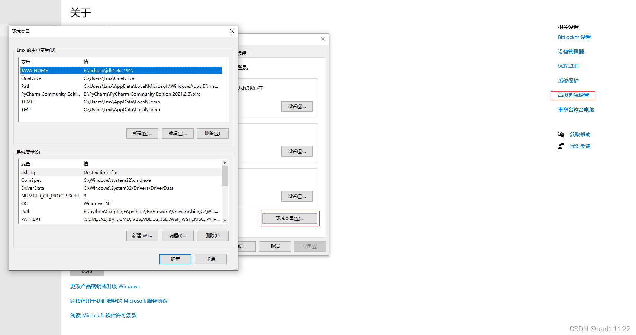Open 环境变量(N) button in system properties
The width and height of the screenshot is (636, 335).
click(290, 219)
